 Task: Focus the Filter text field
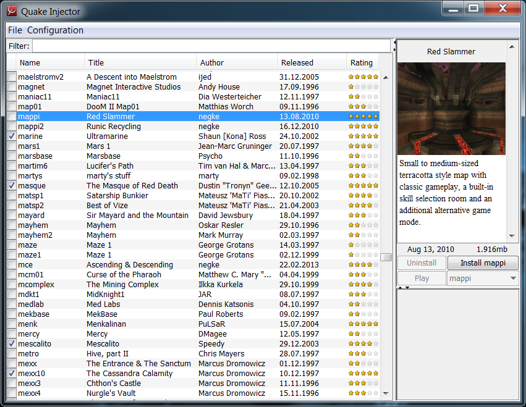tap(211, 46)
